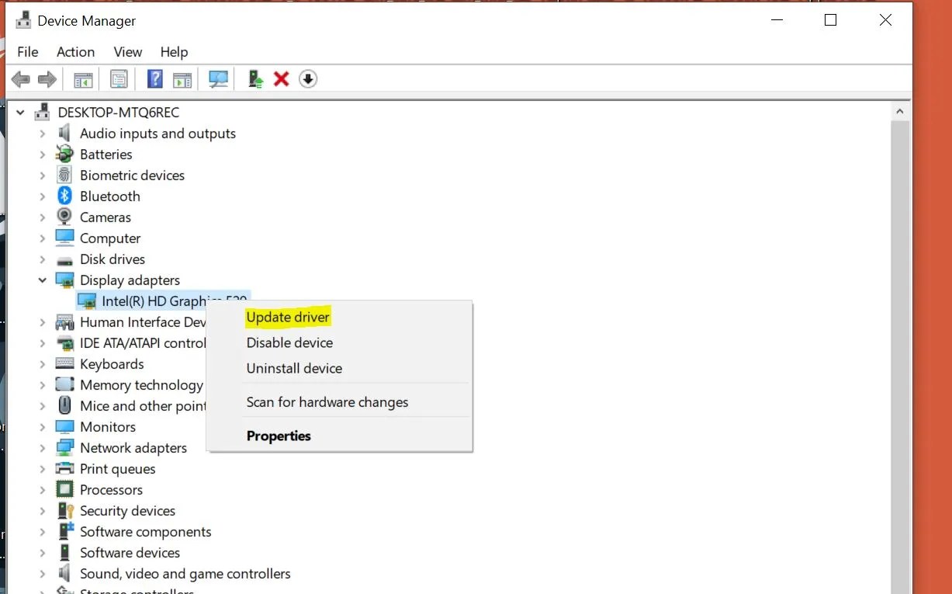This screenshot has height=594, width=952.
Task: Select the Biometric devices icon
Action: click(x=65, y=175)
